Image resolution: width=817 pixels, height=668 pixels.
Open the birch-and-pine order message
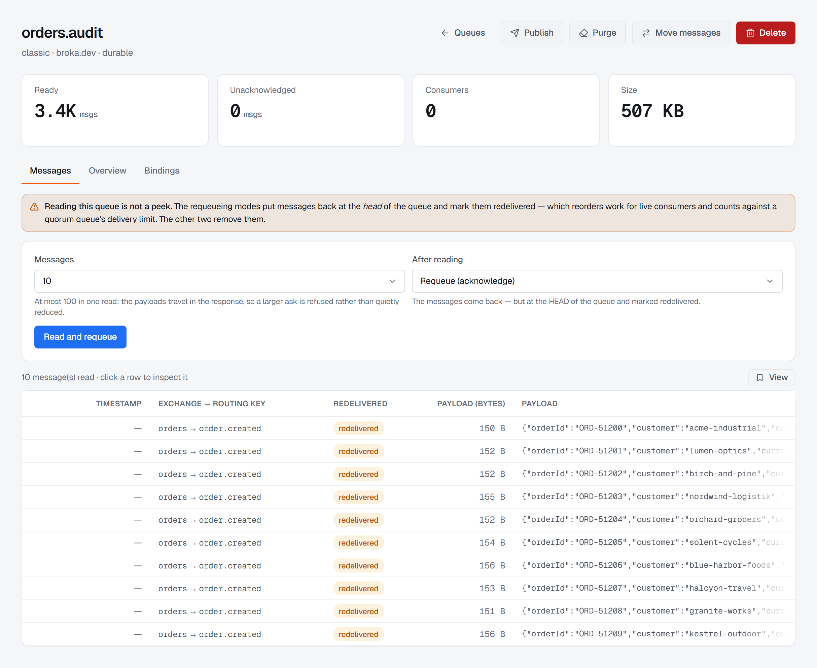pos(408,474)
